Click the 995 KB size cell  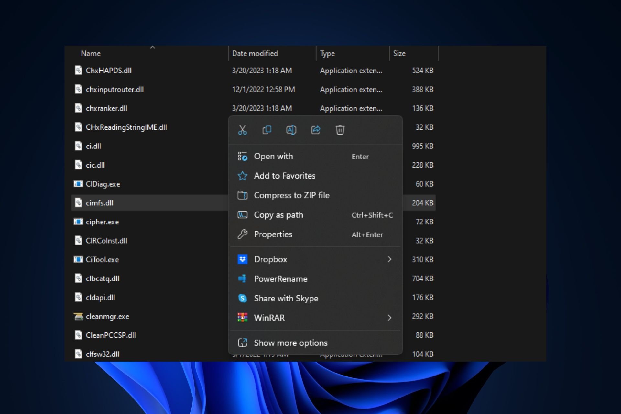422,146
